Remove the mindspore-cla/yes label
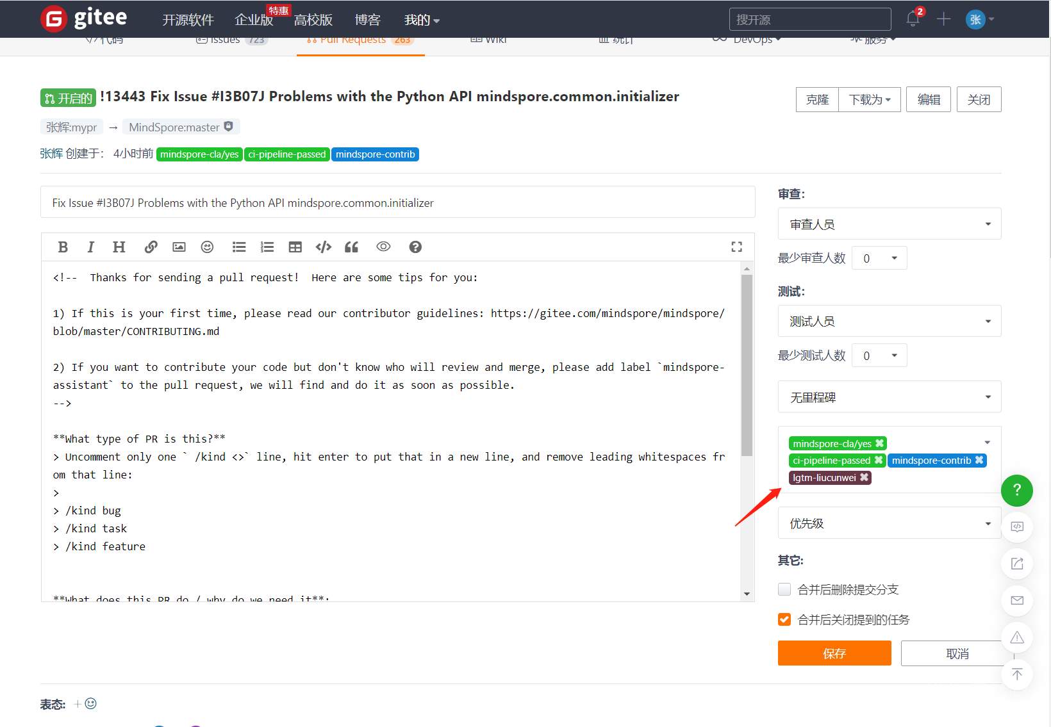 coord(879,443)
